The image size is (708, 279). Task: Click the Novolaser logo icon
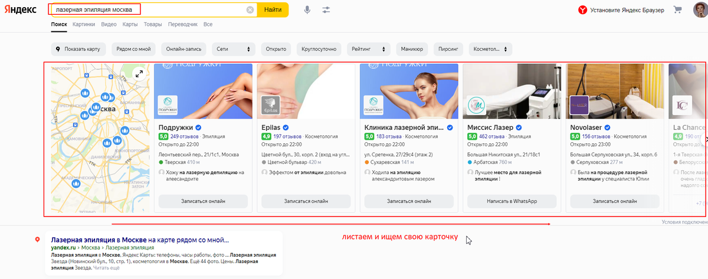point(579,106)
